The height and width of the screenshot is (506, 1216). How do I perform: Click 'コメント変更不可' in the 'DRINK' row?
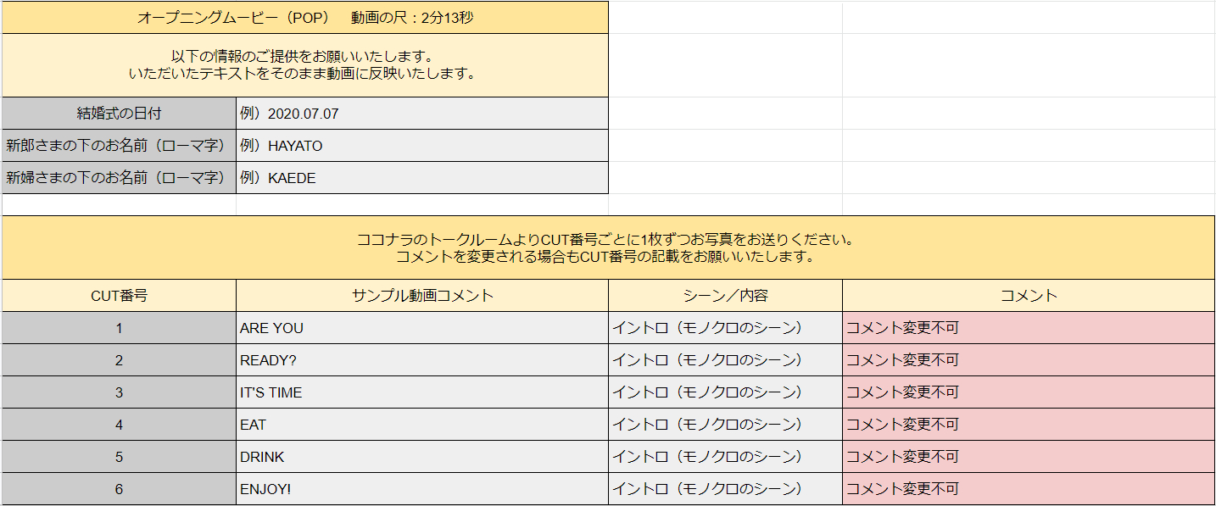point(1029,457)
